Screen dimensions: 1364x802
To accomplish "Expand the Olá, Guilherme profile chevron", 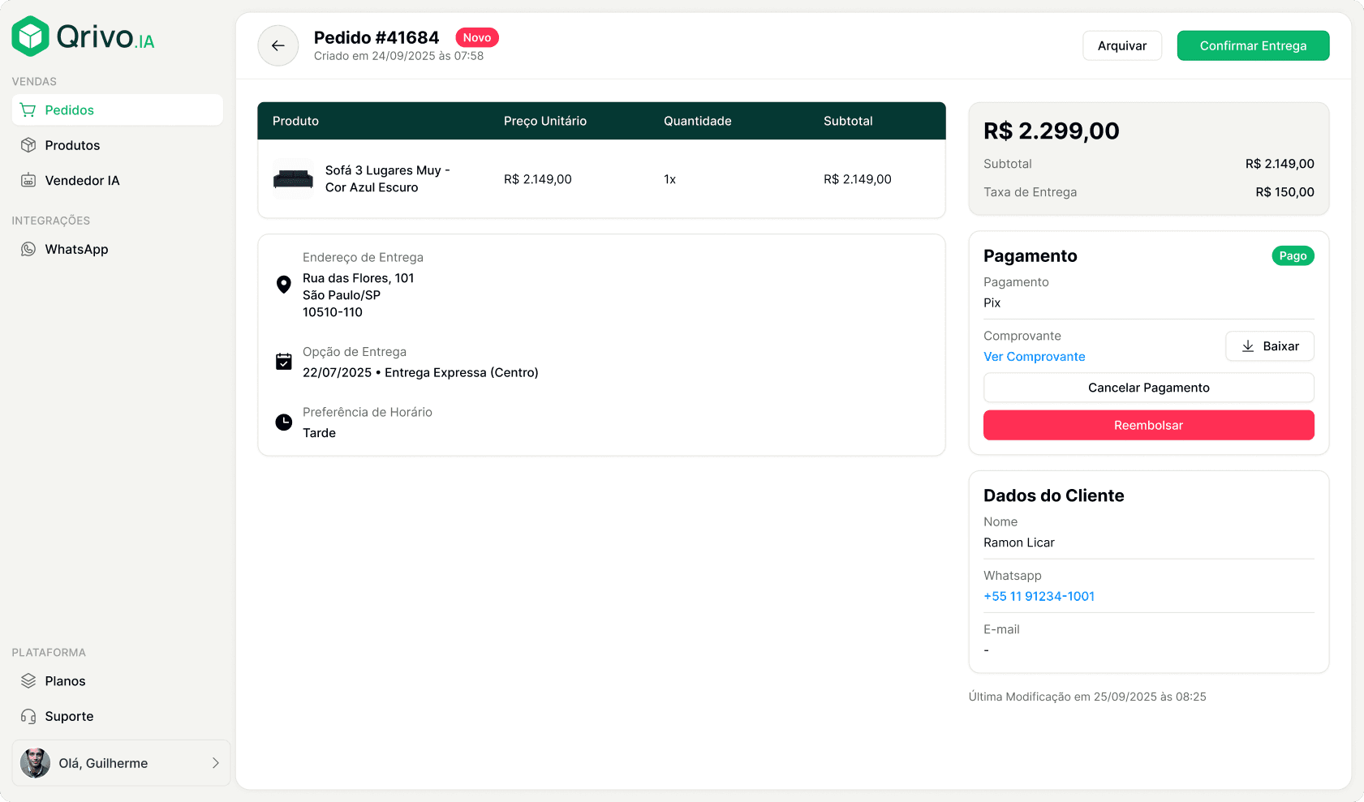I will (x=215, y=763).
